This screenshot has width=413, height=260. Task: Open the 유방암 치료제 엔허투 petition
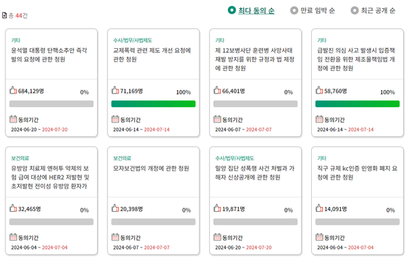coord(50,177)
